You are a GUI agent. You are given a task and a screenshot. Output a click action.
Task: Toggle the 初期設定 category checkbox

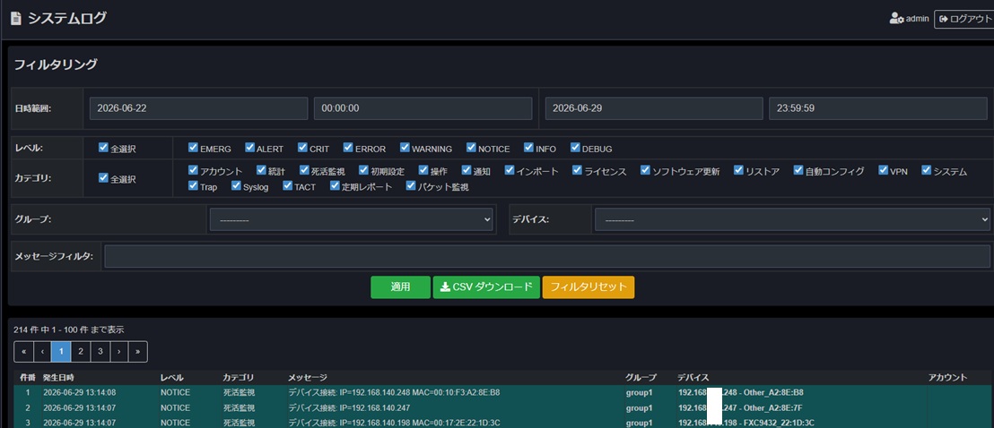(x=364, y=170)
